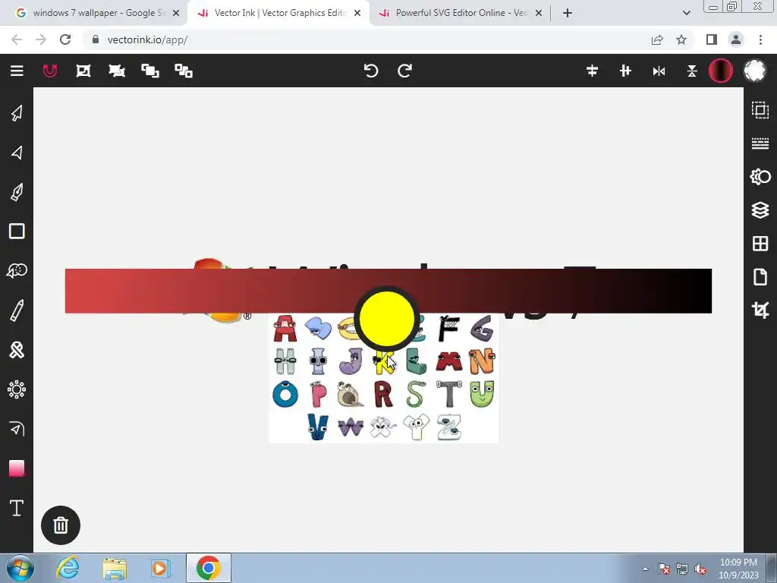Select the gear-shaped tool in left toolbar
Viewport: 777px width, 583px height.
click(x=17, y=389)
